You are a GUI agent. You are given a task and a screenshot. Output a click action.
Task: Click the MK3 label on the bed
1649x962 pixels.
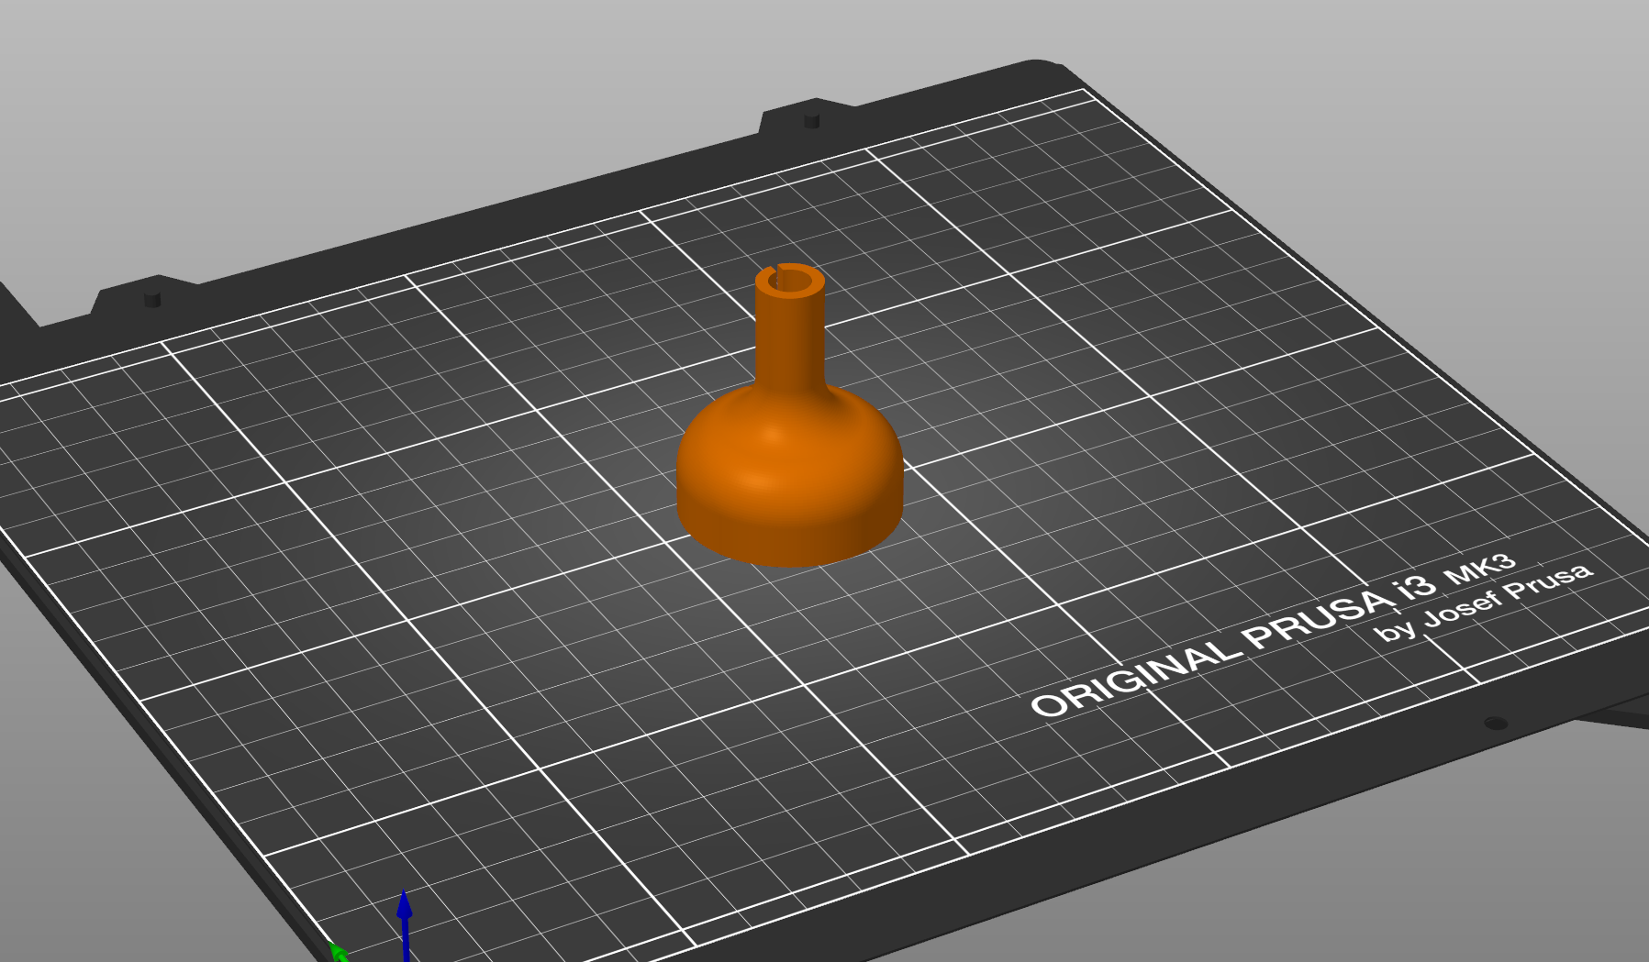click(1479, 569)
